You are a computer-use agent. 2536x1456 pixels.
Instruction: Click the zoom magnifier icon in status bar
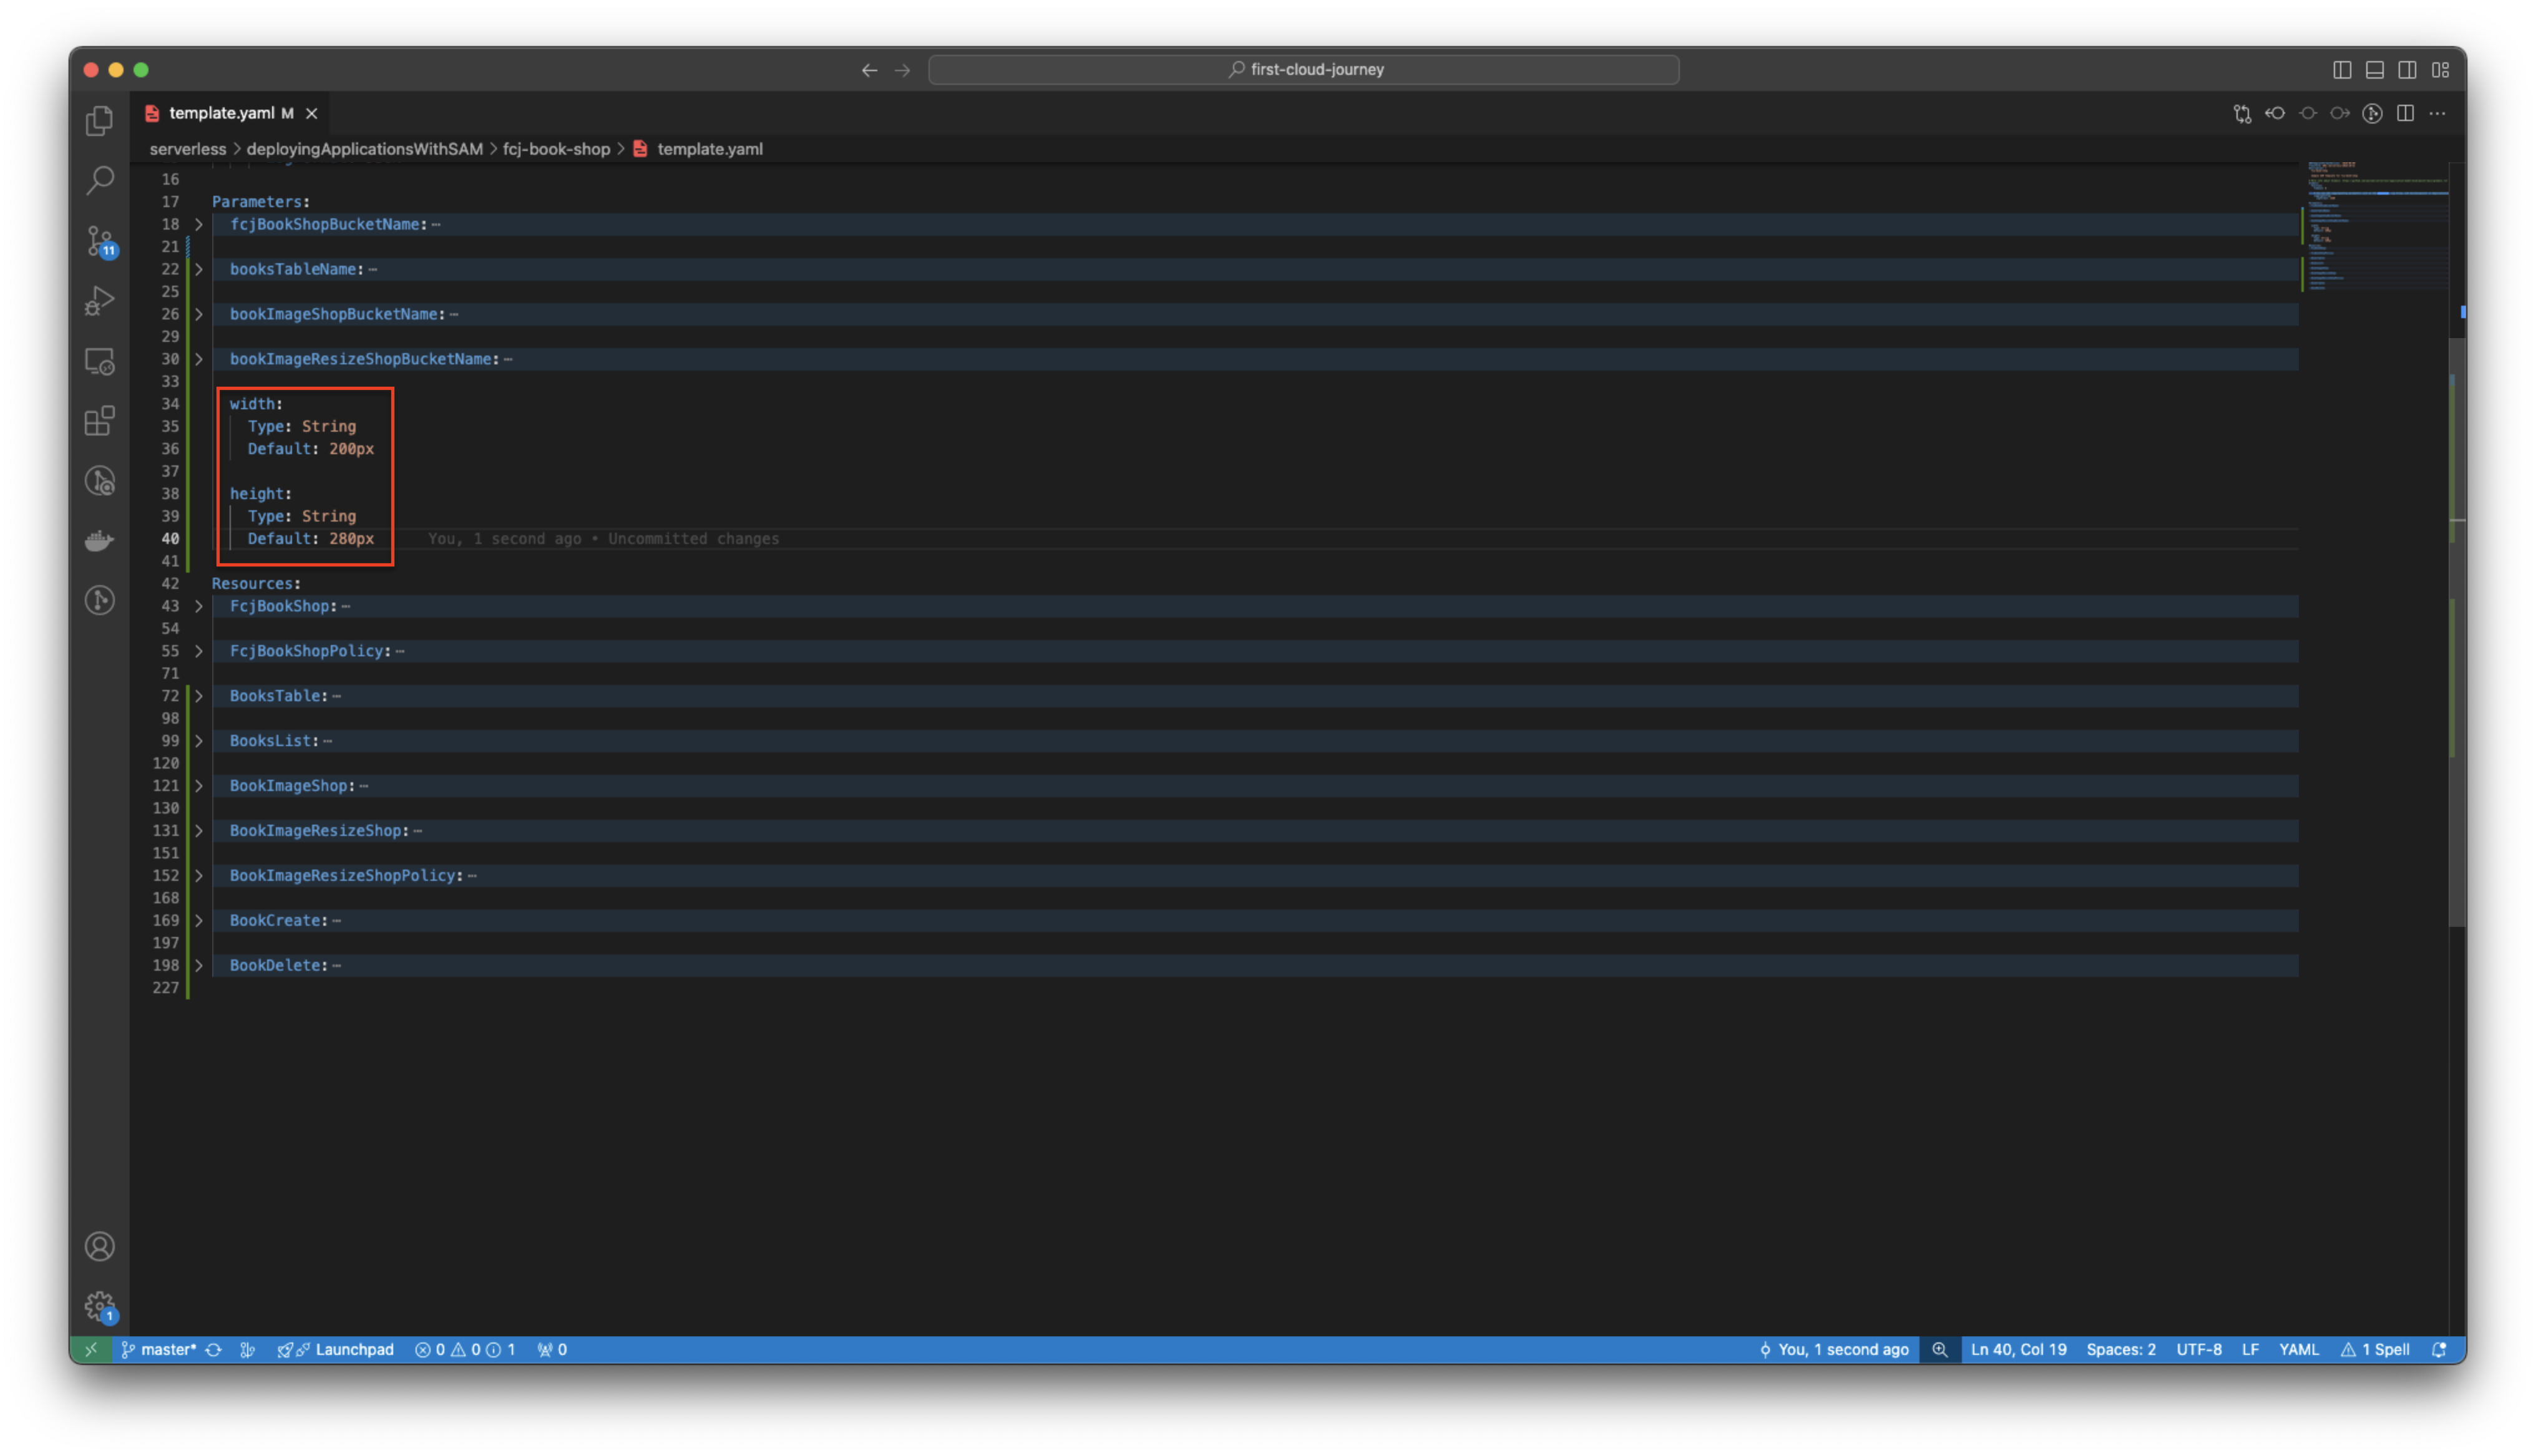[x=1940, y=1350]
